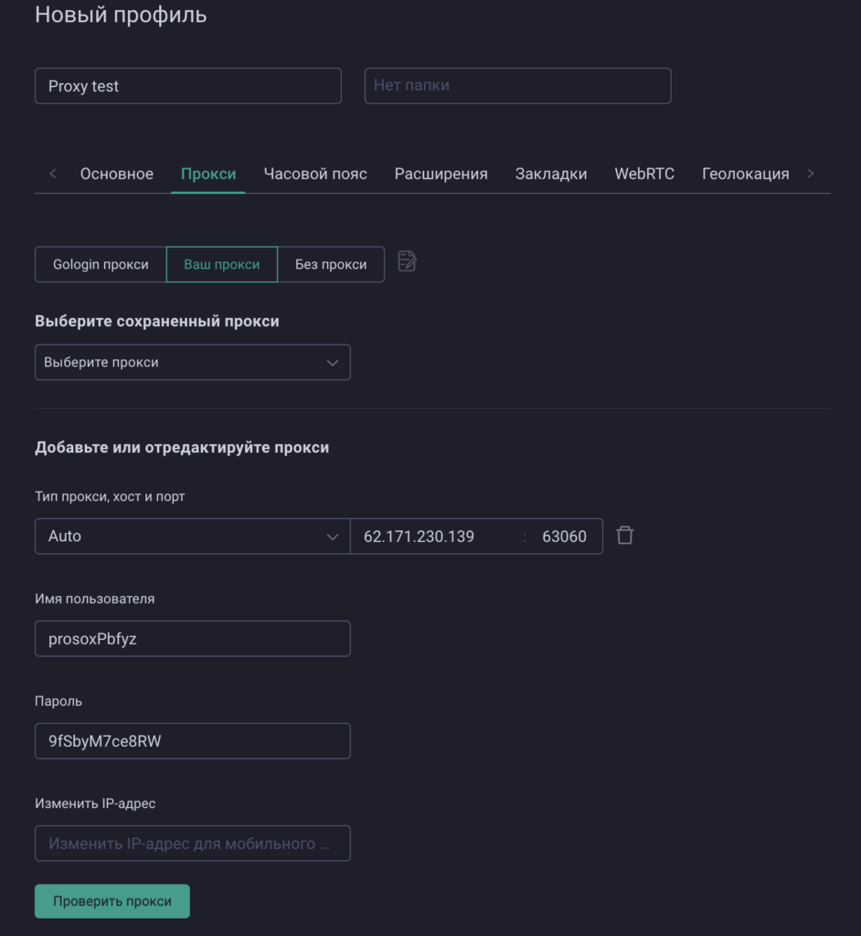Click the Нет папки folder field
The height and width of the screenshot is (936, 861).
pyautogui.click(x=517, y=85)
